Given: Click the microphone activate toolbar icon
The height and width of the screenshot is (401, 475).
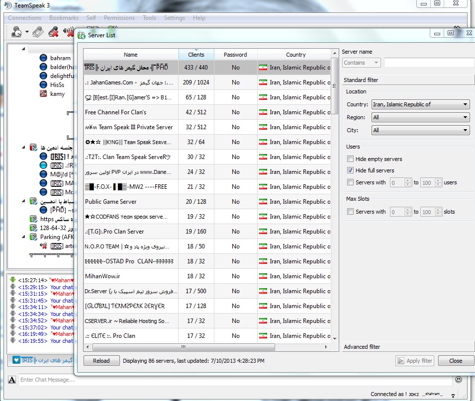Looking at the screenshot, I should pyautogui.click(x=38, y=32).
